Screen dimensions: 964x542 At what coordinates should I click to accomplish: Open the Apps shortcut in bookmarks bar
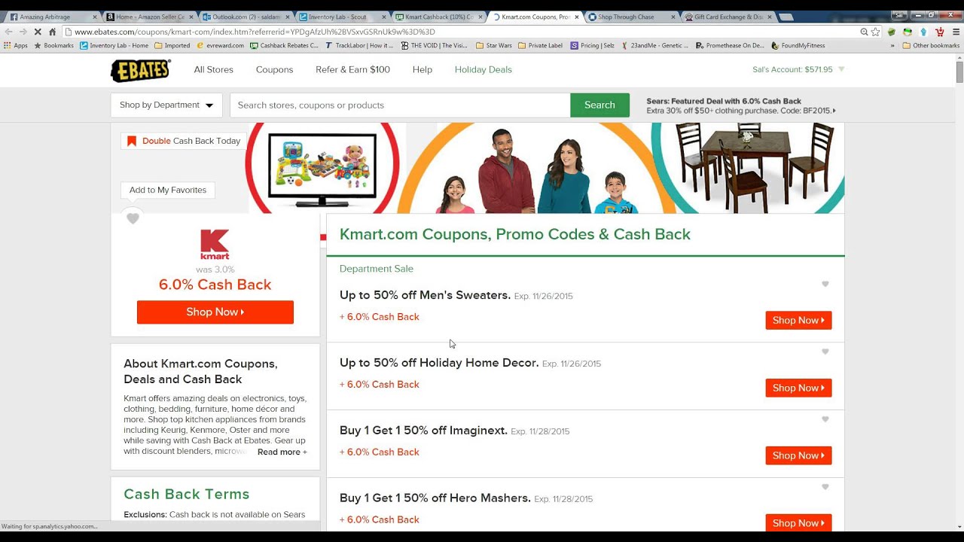coord(16,45)
